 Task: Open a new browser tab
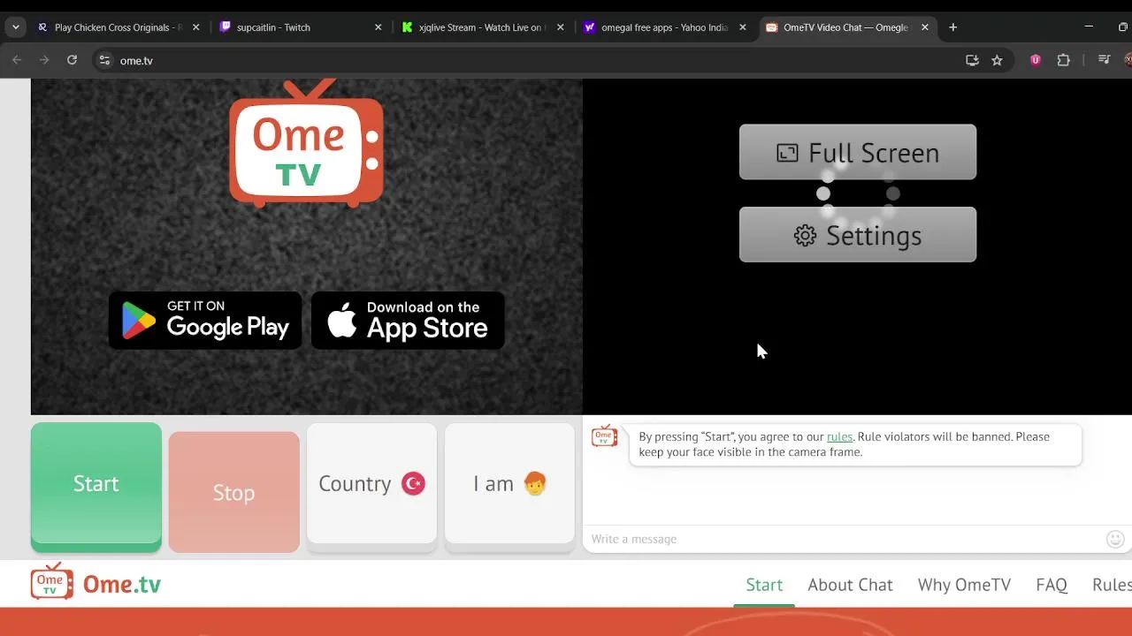(x=952, y=27)
